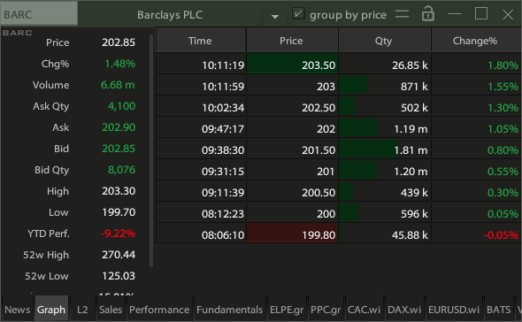Viewport: 522px width, 322px height.
Task: Open the hamburger menu icon
Action: click(x=403, y=14)
